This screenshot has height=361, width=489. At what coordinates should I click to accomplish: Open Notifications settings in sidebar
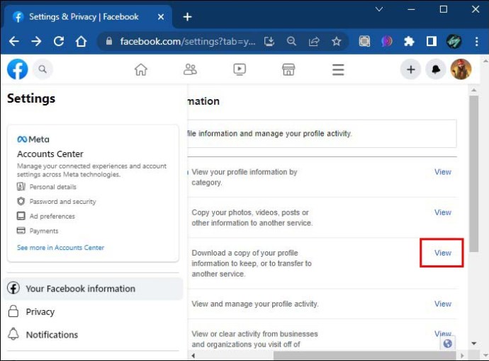(52, 334)
